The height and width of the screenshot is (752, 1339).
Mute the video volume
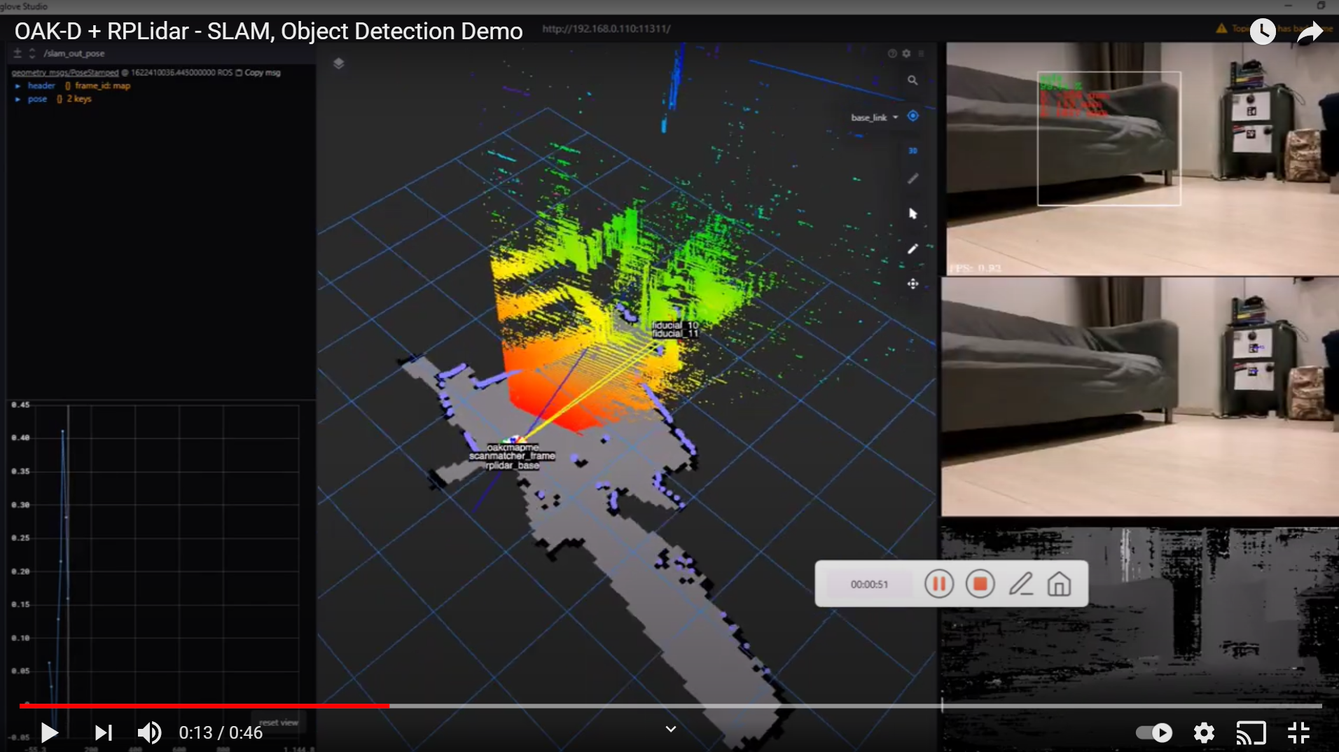(x=149, y=732)
